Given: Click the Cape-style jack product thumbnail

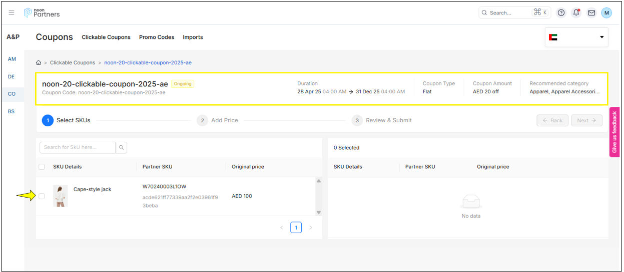Looking at the screenshot, I should coord(61,196).
